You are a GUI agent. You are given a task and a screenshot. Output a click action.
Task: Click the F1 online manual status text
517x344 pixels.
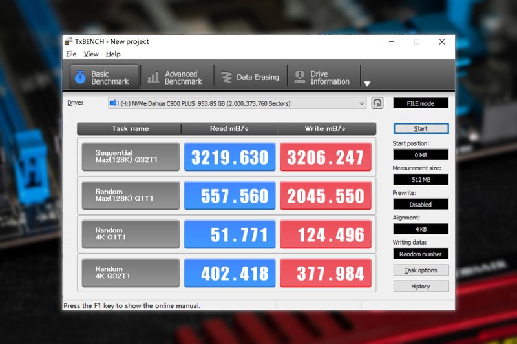pyautogui.click(x=132, y=305)
